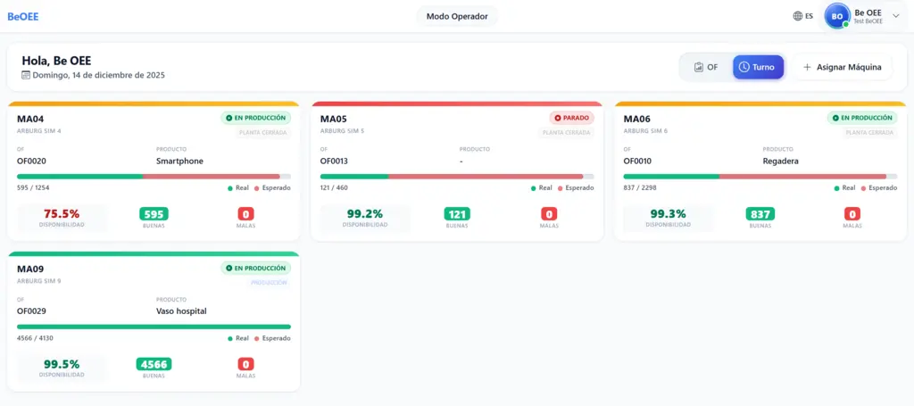Click the MA05 production progress bar

[x=457, y=176]
